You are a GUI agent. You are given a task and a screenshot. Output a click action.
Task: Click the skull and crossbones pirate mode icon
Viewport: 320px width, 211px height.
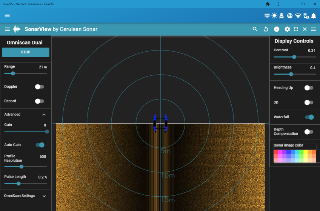click(282, 16)
